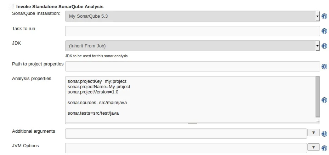Click the JVM Options text field
The height and width of the screenshot is (155, 329).
pyautogui.click(x=186, y=148)
